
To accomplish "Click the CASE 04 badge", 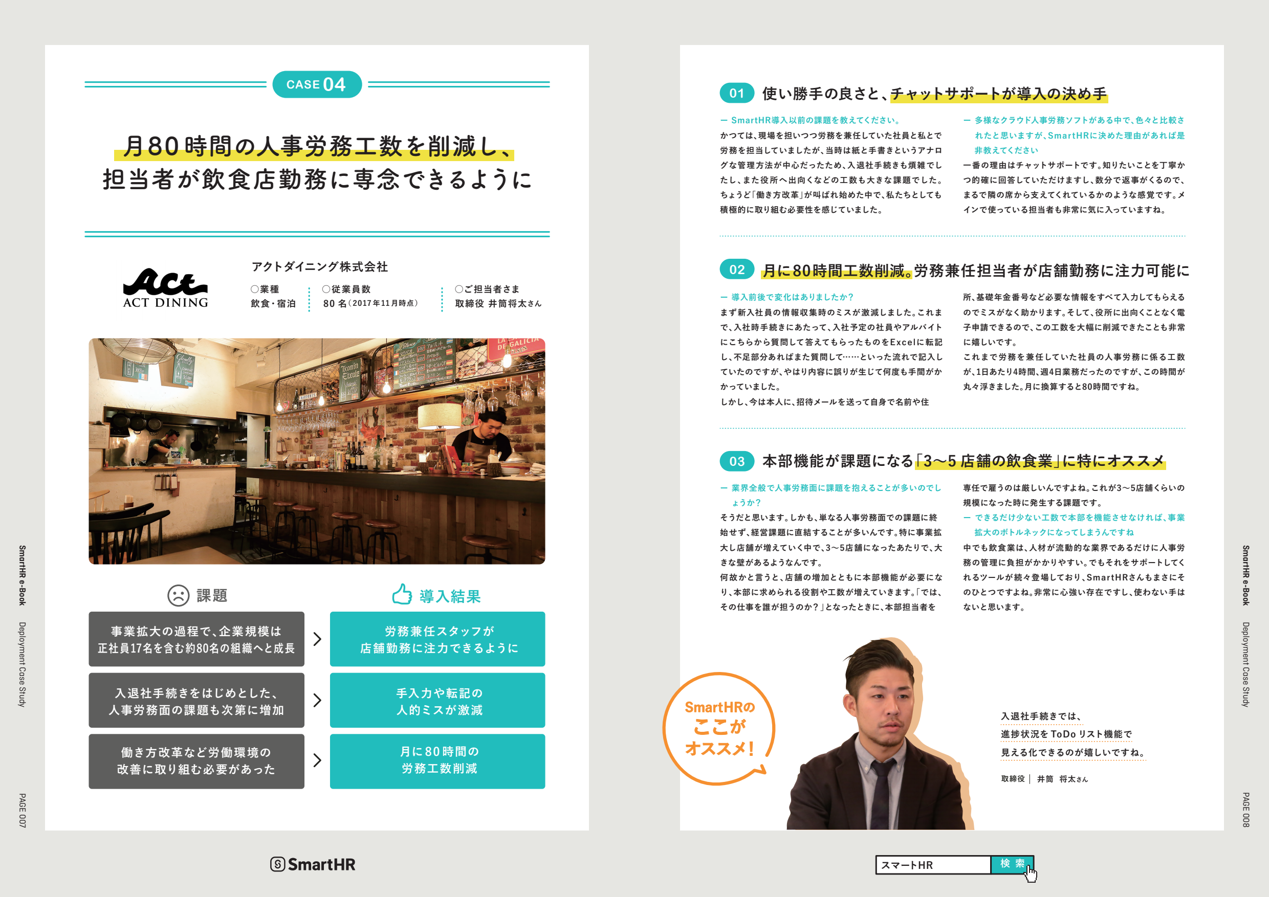I will coord(317,84).
